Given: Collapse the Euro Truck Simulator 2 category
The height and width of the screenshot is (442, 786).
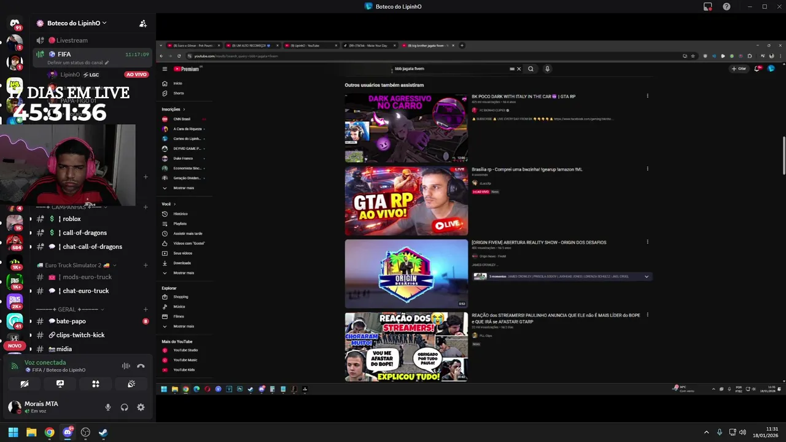Looking at the screenshot, I should click(76, 265).
